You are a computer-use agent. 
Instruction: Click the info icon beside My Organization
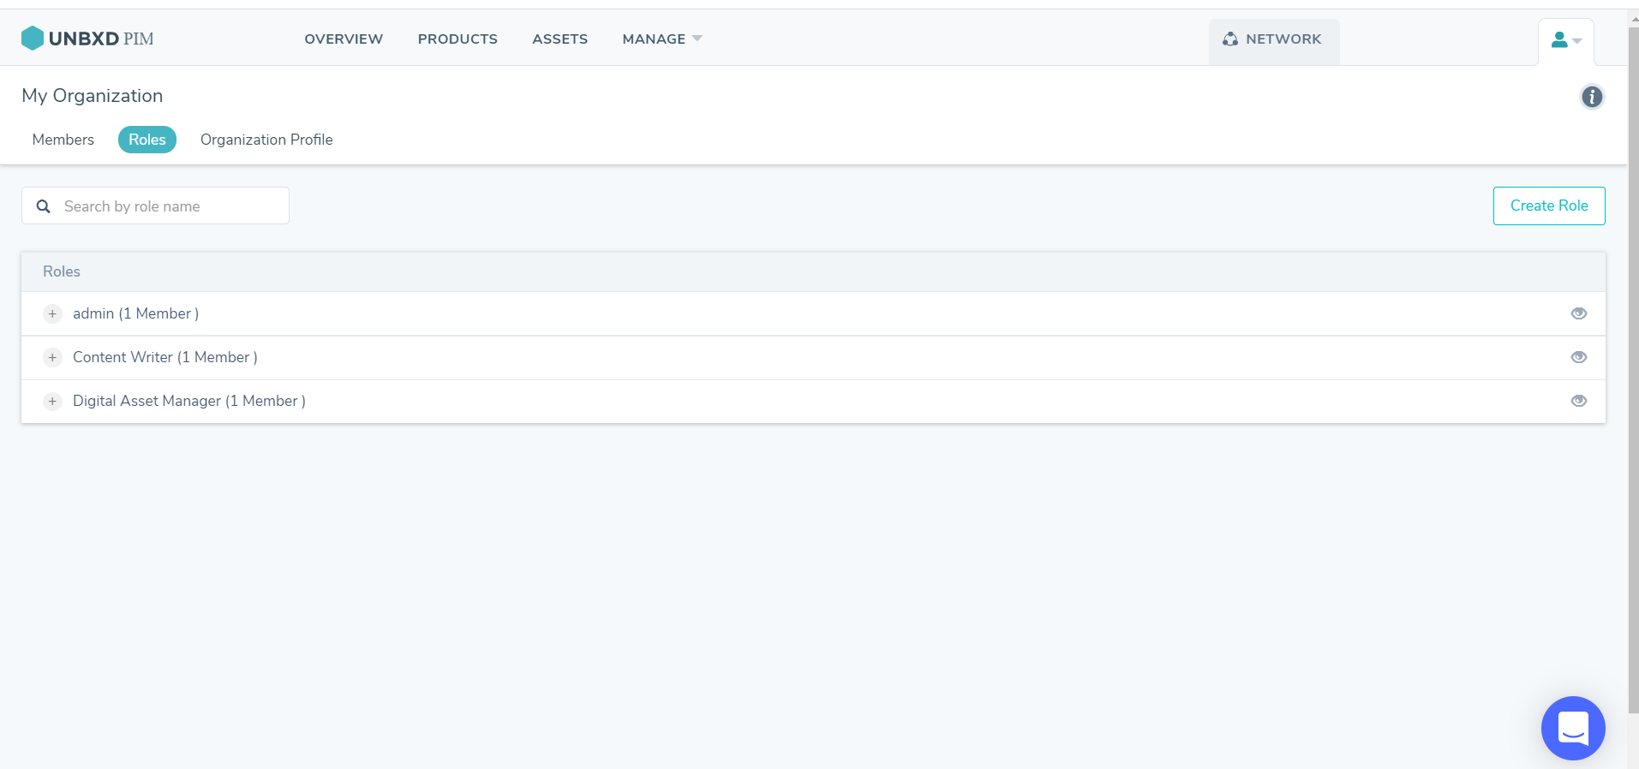(x=1591, y=97)
